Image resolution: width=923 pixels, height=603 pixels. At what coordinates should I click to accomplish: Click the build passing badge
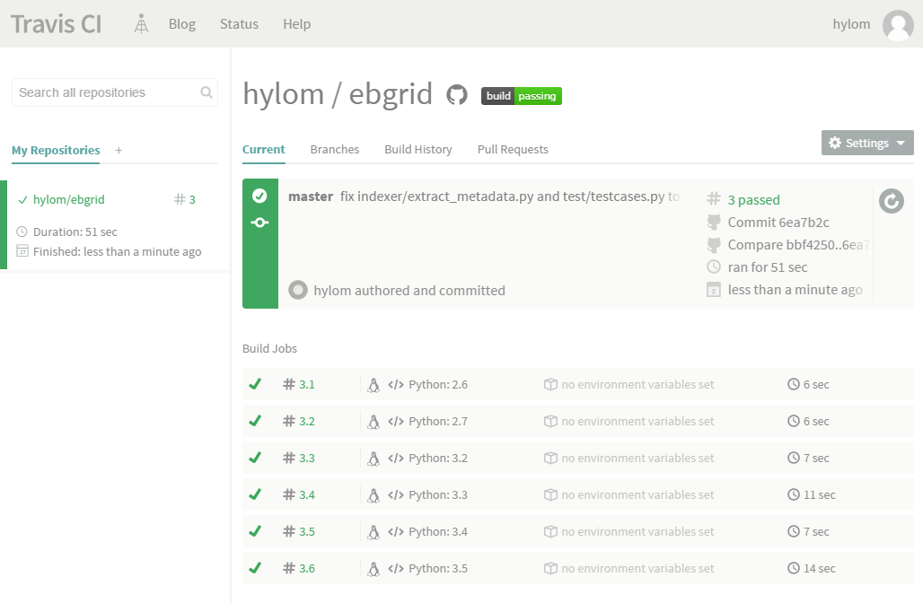(522, 96)
